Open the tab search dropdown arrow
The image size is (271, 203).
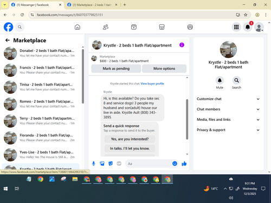click(x=5, y=5)
